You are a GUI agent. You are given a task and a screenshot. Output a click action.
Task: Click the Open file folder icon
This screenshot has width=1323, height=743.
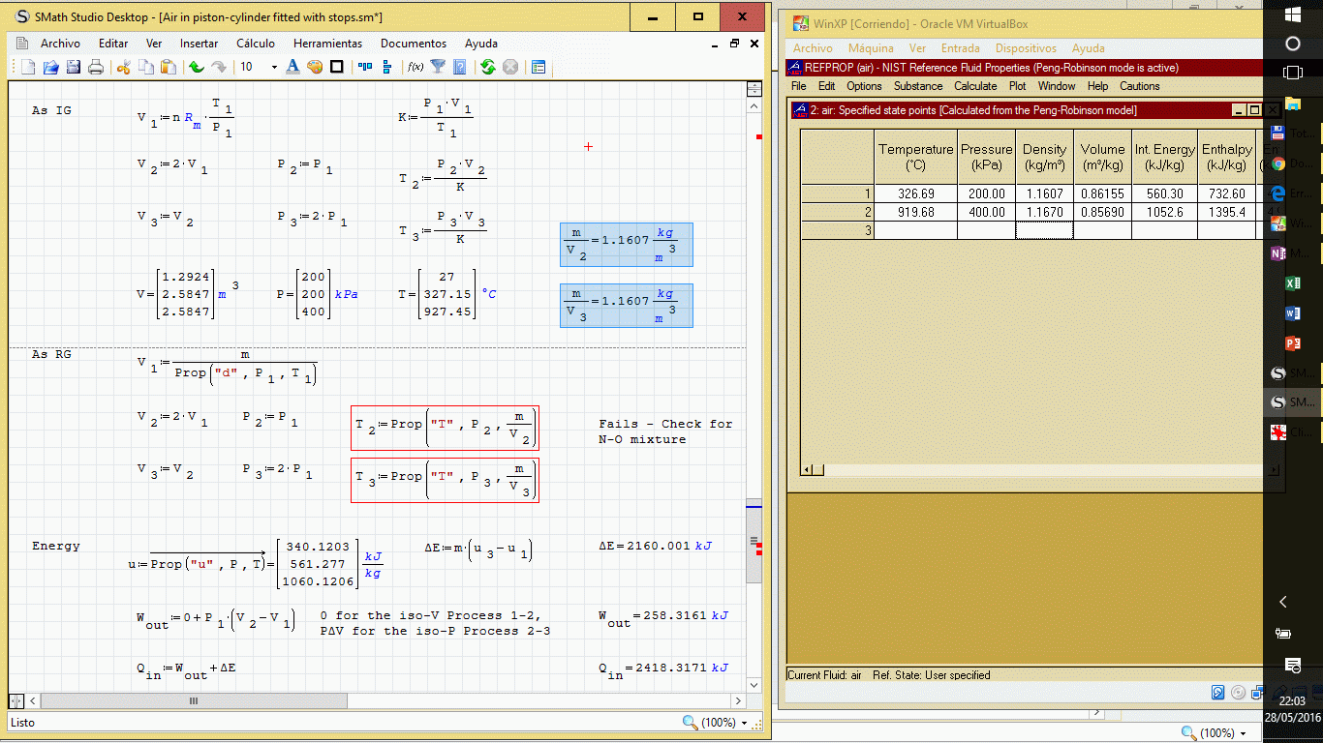pyautogui.click(x=50, y=67)
